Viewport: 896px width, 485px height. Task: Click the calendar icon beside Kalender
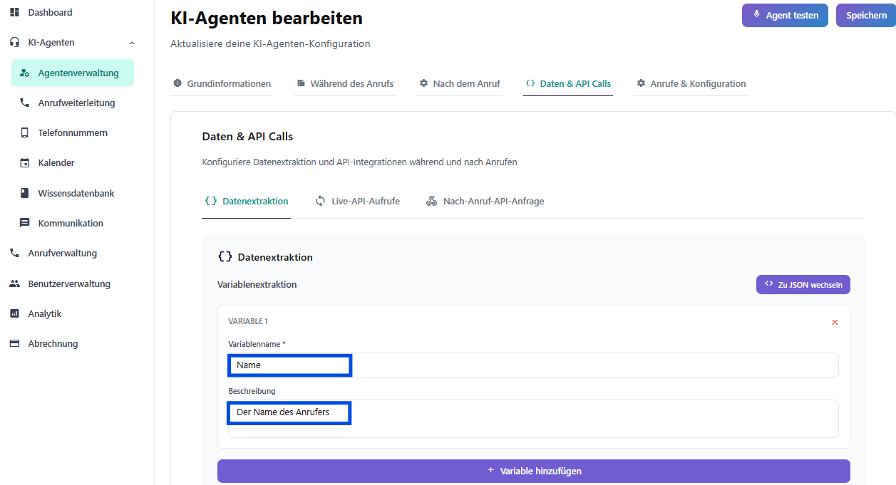(x=25, y=163)
